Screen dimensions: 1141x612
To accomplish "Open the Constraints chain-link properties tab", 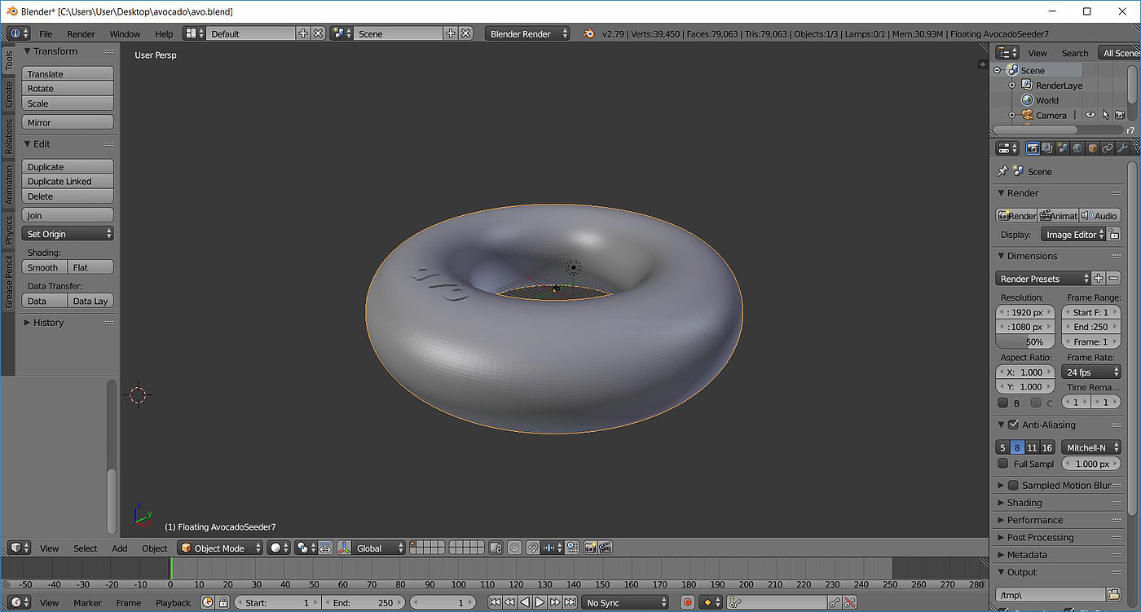I will pos(1108,148).
